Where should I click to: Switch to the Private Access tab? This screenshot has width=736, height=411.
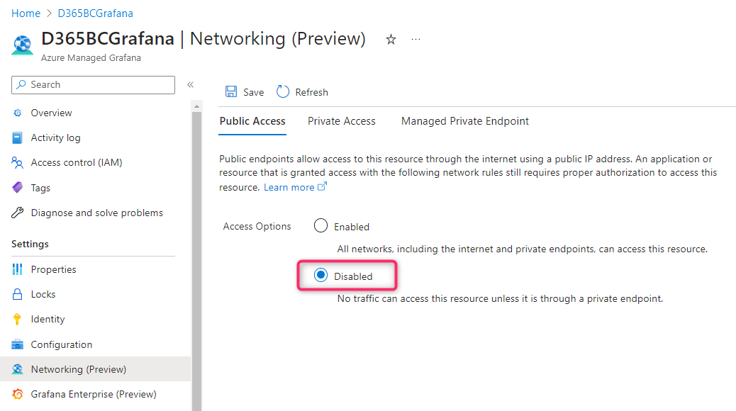click(x=341, y=121)
